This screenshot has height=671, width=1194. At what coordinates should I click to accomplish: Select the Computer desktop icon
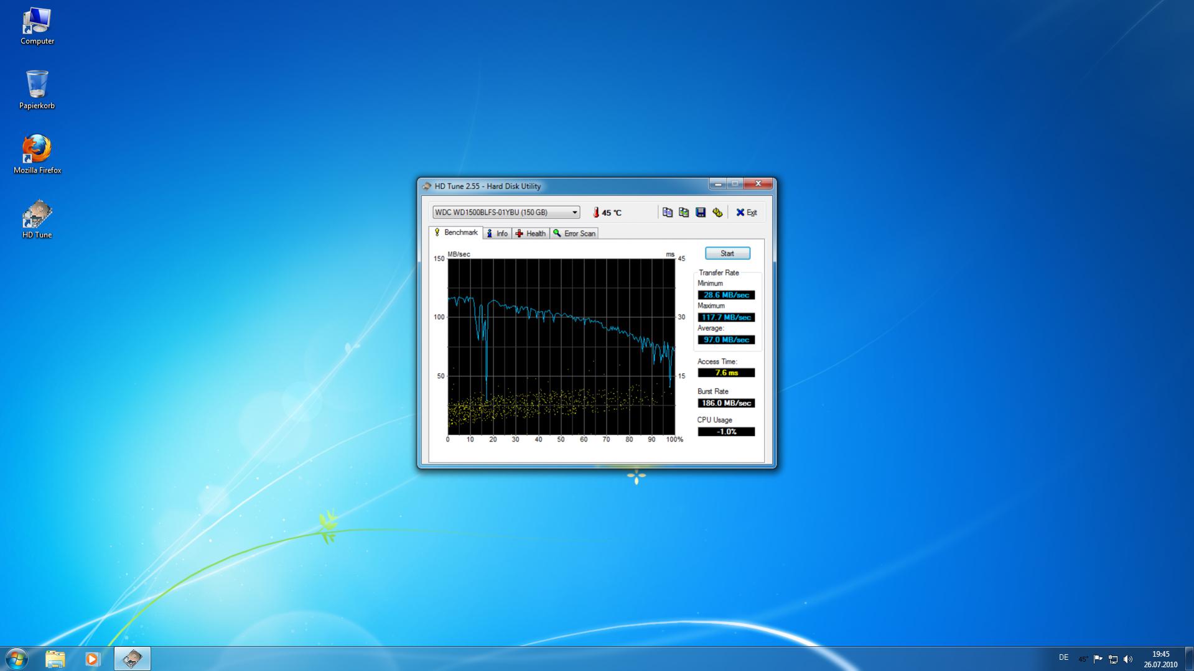click(x=37, y=26)
